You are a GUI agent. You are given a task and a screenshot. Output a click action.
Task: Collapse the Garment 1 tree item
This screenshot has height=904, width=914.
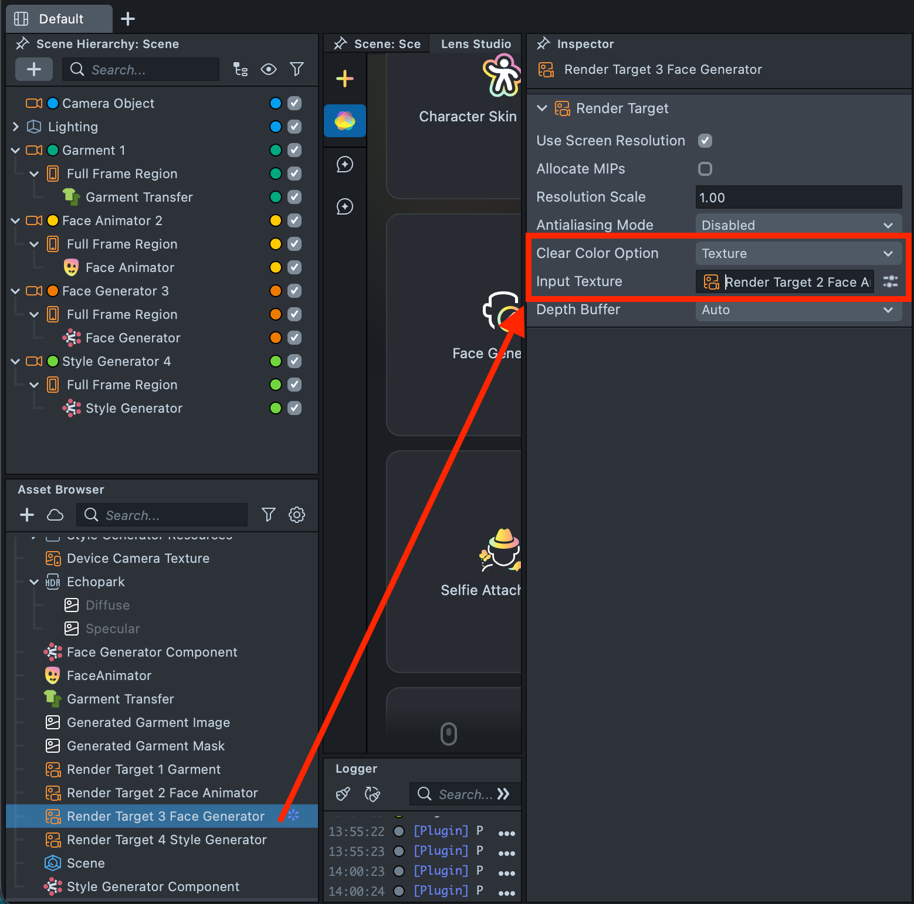pos(16,150)
